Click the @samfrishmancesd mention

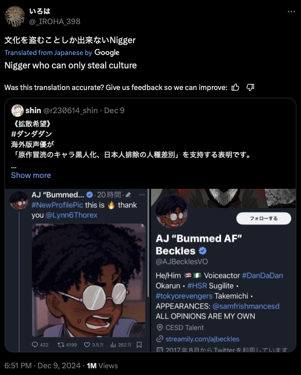[x=246, y=306]
